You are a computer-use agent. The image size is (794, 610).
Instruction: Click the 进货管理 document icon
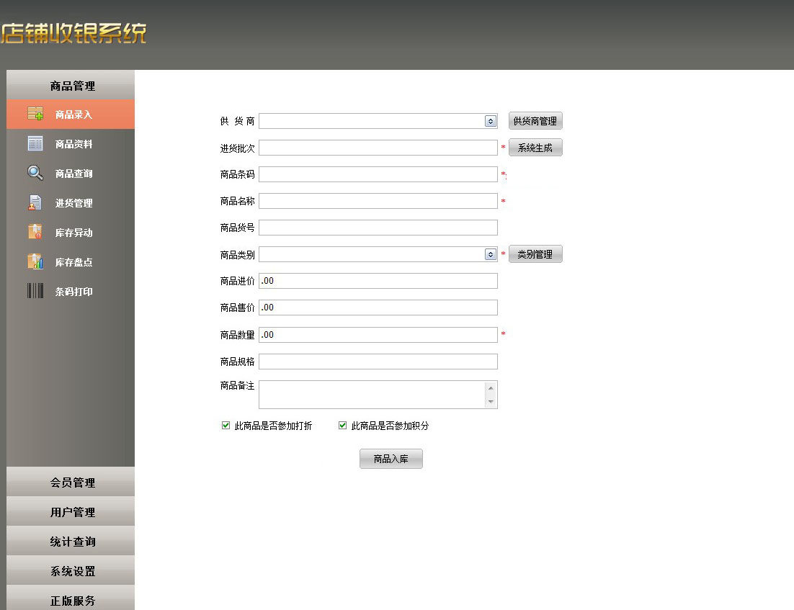click(35, 202)
